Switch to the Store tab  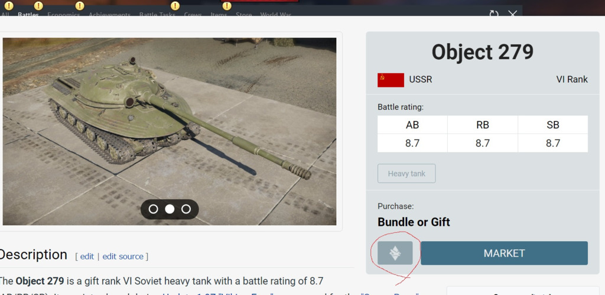[x=244, y=15]
